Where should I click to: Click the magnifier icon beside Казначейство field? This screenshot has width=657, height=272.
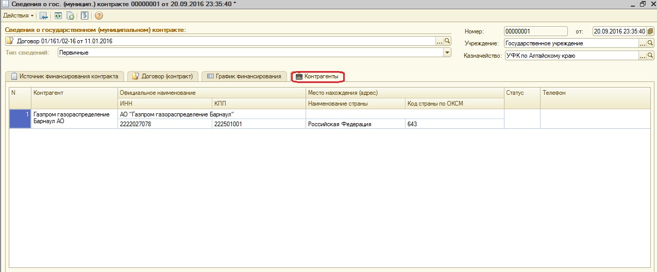click(650, 56)
